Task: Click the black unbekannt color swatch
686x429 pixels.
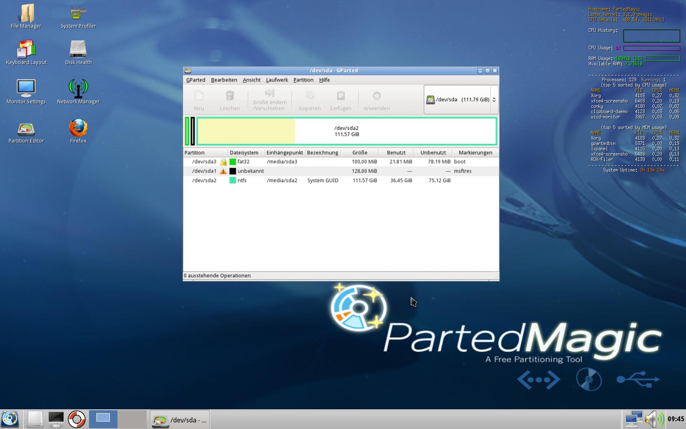Action: (233, 171)
